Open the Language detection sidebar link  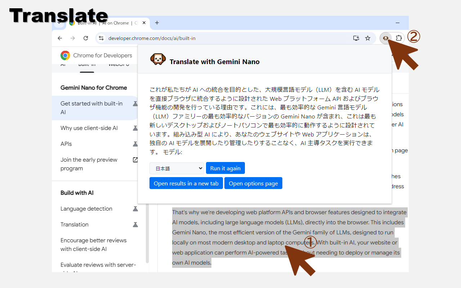86,208
